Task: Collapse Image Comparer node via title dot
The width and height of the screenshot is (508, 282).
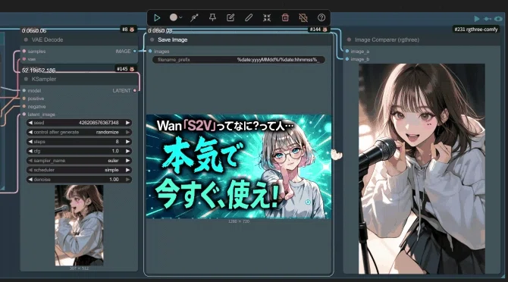Action: tap(349, 40)
